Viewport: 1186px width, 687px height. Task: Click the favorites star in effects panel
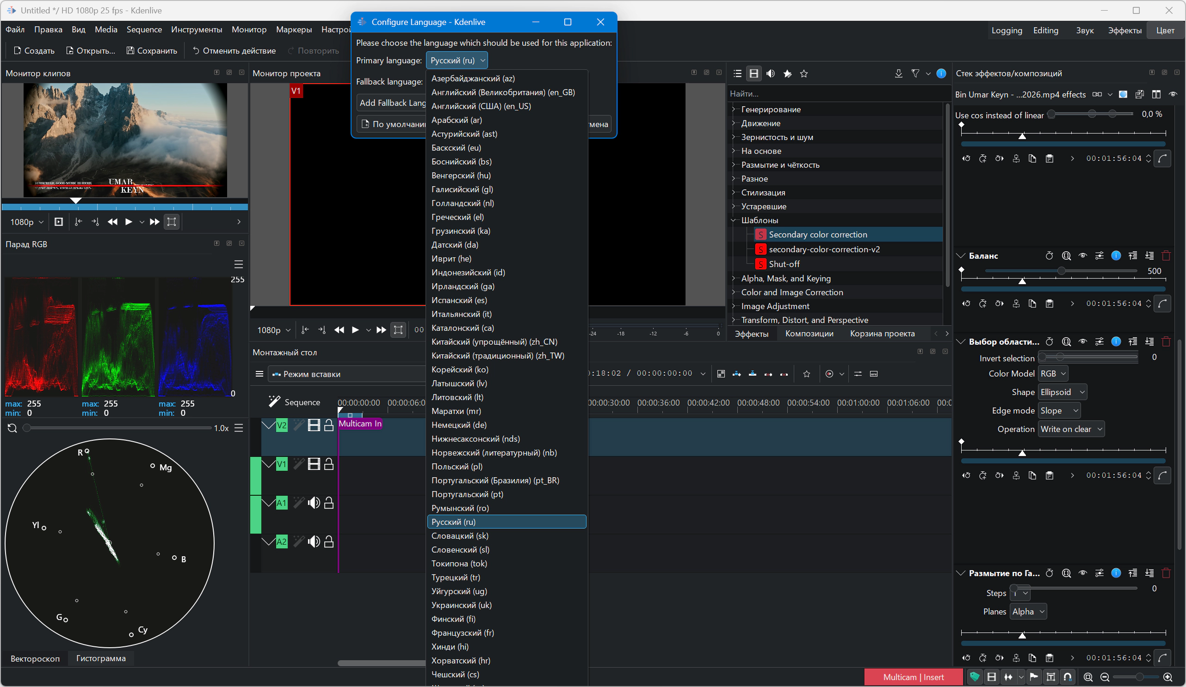(804, 73)
